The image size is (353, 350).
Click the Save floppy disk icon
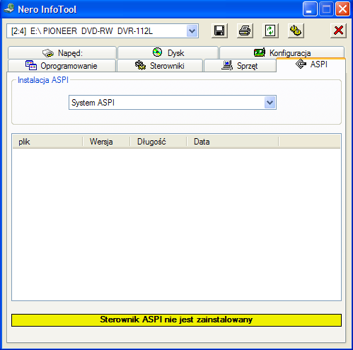(219, 30)
